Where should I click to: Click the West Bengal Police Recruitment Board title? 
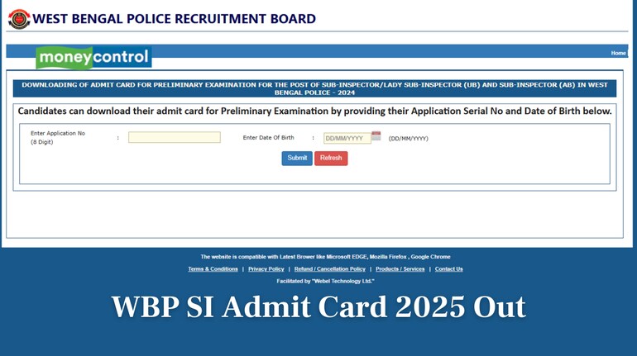[x=174, y=18]
